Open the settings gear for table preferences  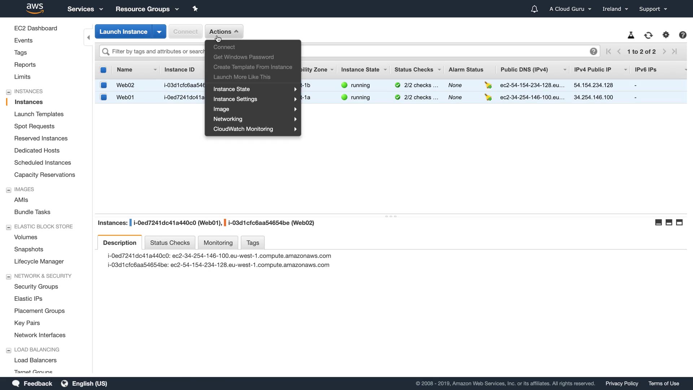pos(666,35)
